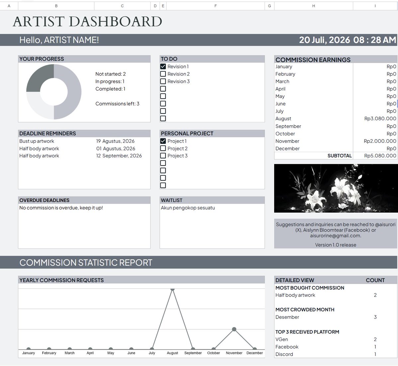The width and height of the screenshot is (398, 366).
Task: Select column G header
Action: tap(269, 6)
